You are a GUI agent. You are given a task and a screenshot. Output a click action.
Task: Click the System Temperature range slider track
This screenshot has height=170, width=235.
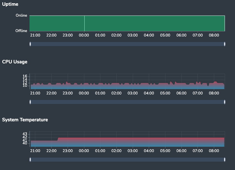coord(127,159)
